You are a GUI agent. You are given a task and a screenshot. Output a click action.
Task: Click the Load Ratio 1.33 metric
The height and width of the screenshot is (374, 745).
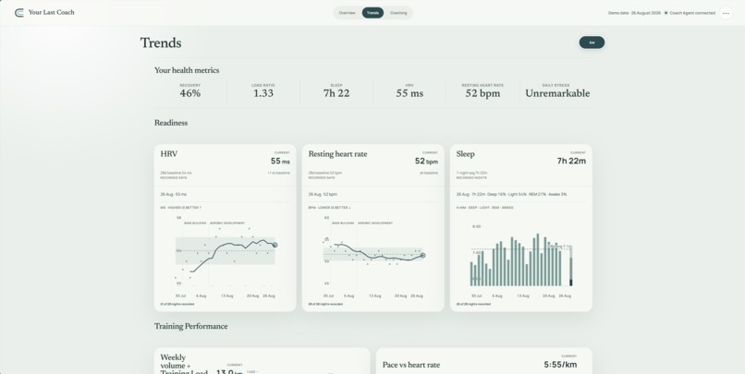click(x=263, y=90)
